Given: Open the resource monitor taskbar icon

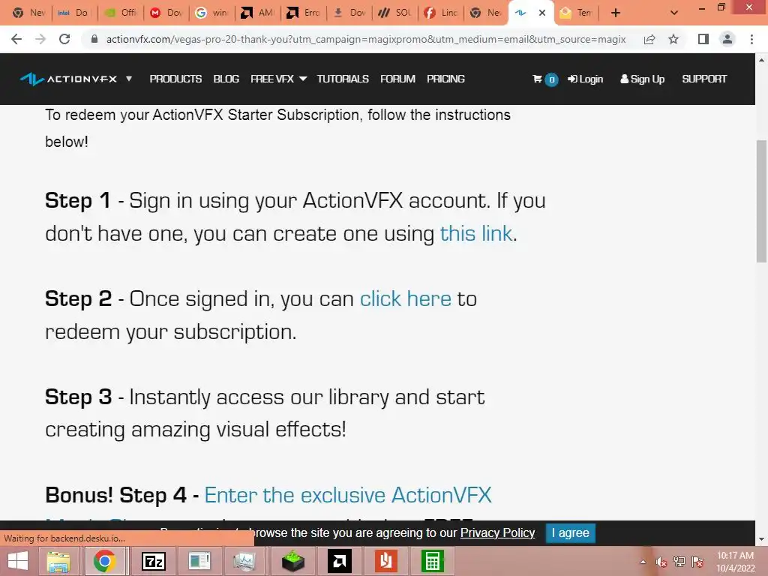Looking at the screenshot, I should [x=245, y=561].
